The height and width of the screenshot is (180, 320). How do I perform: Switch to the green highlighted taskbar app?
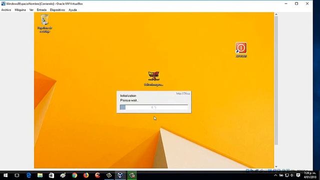click(x=132, y=175)
